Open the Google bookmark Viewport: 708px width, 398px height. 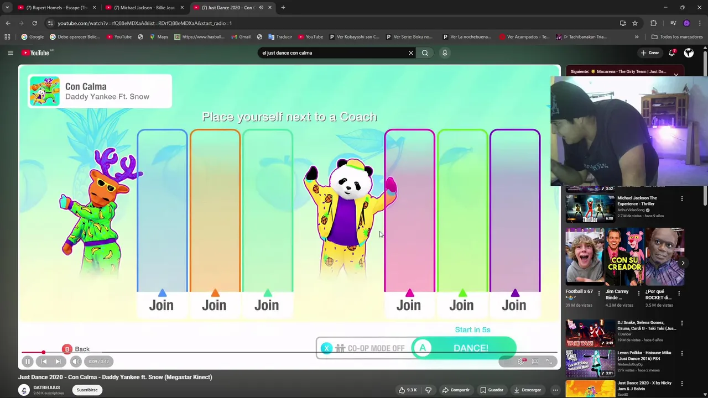32,37
